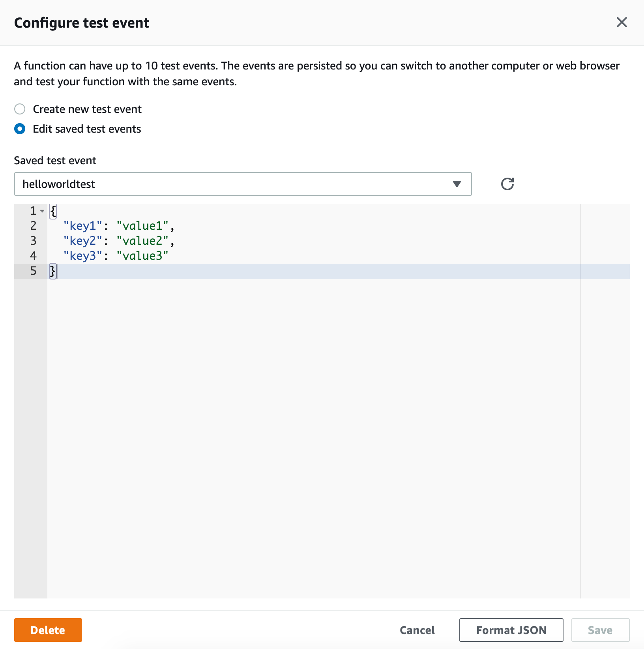Click the Format JSON button
This screenshot has width=644, height=649.
tap(511, 630)
